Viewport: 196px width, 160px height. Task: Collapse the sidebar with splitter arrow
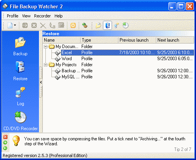[x=41, y=82]
